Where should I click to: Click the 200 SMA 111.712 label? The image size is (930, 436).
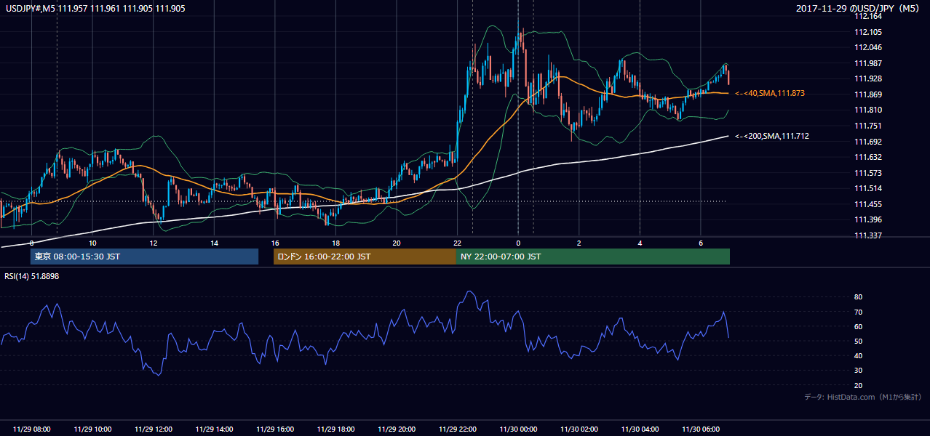[x=772, y=136]
